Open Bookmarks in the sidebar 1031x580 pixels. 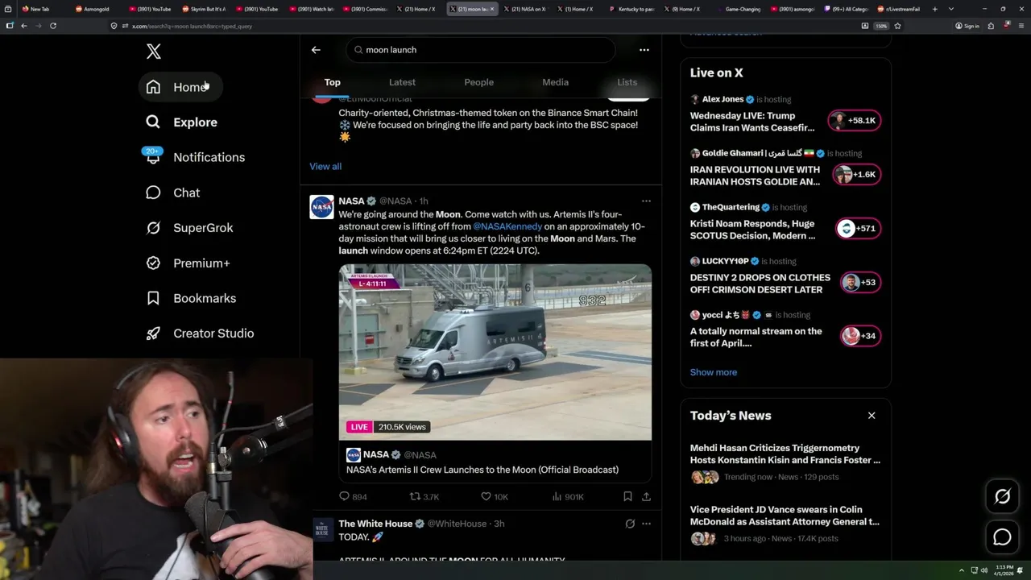(191, 298)
